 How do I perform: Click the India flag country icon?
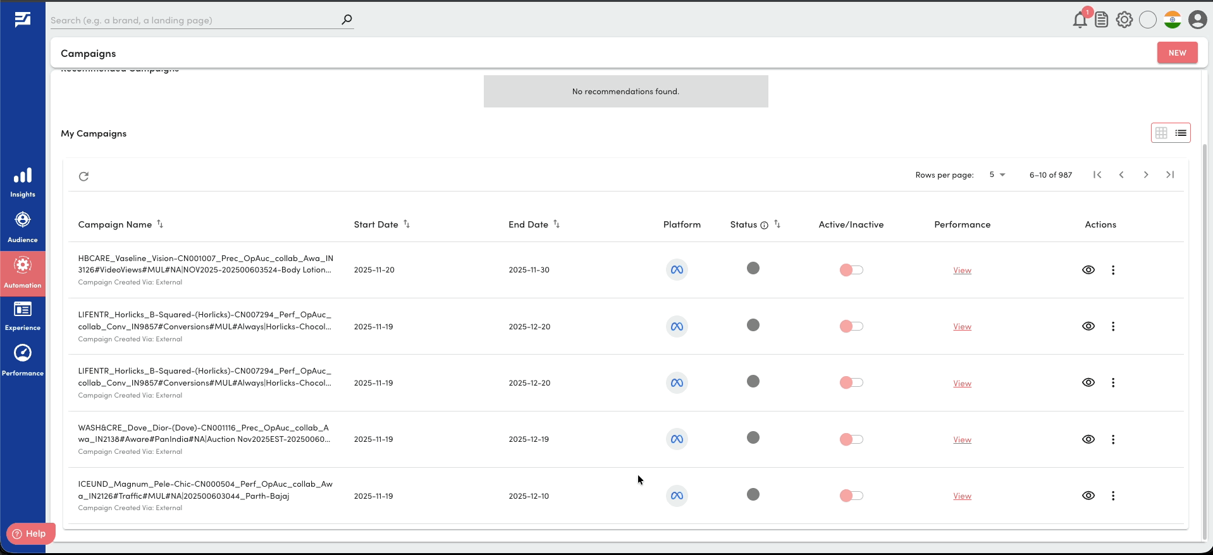[1173, 20]
